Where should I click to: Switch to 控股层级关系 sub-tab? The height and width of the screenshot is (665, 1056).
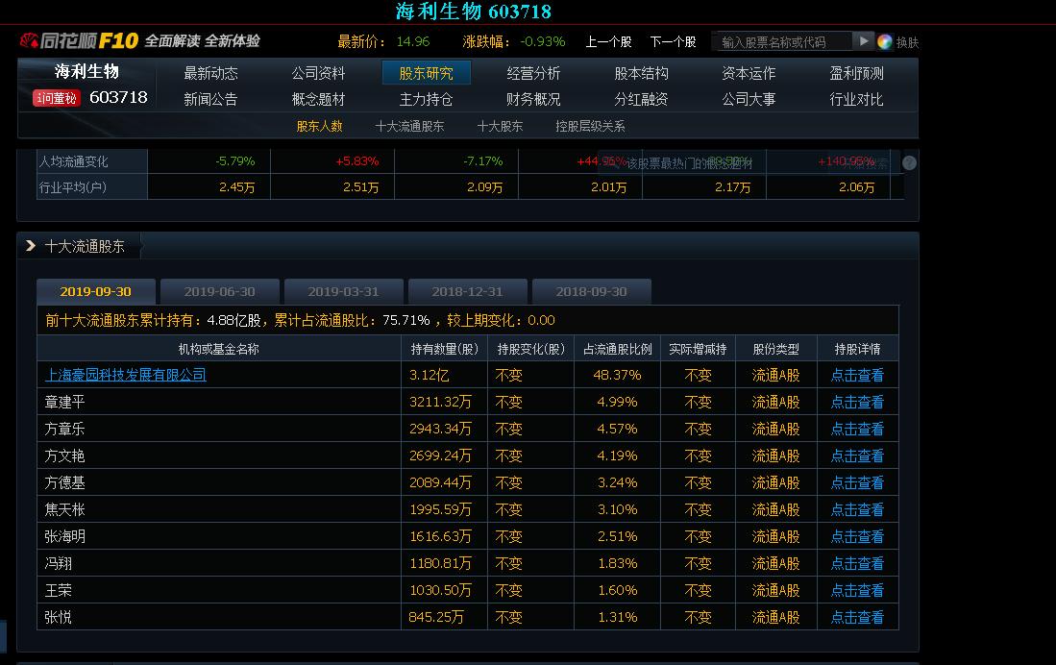tap(590, 126)
